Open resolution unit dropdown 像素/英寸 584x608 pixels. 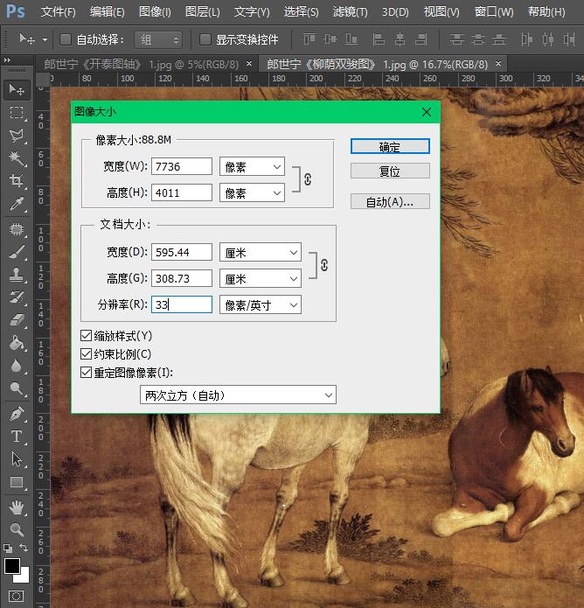(261, 304)
